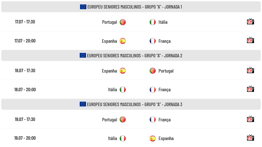262x147 pixels.
Task: Click the 19.07 - 20:00 match time
Action: coord(25,138)
